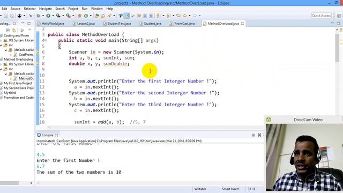Image resolution: width=343 pixels, height=193 pixels.
Task: Click the Save All toolbar icon
Action: click(12, 16)
